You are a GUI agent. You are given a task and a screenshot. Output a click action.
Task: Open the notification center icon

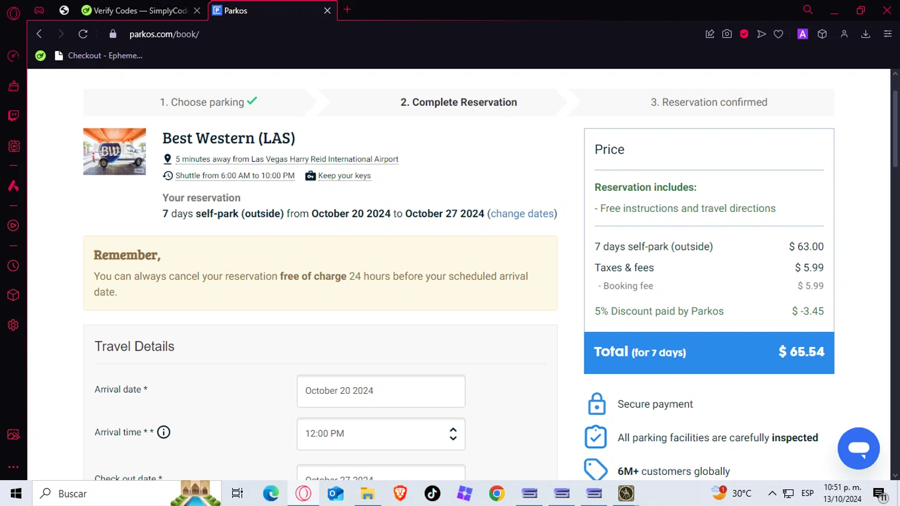(880, 494)
